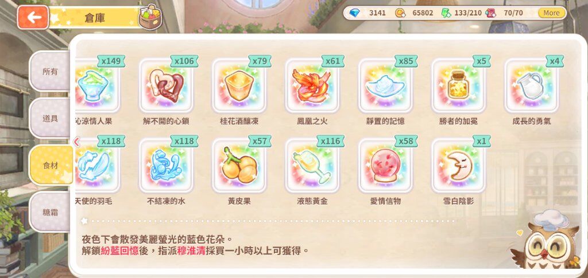Select the 液態黃金 glass ingredient

coord(312,166)
